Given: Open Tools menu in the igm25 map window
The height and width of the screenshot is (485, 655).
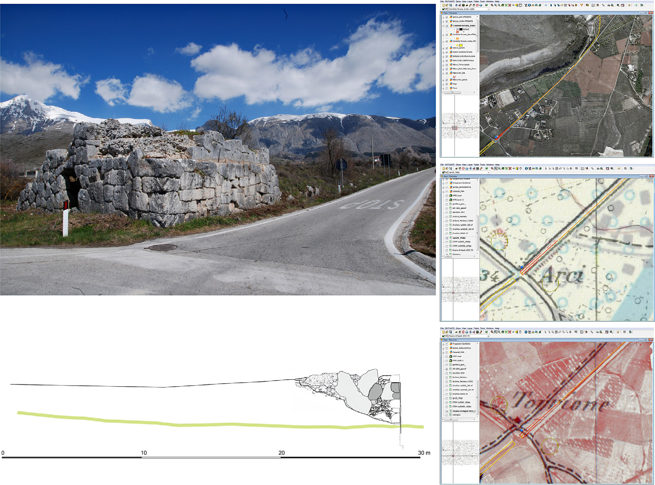Looking at the screenshot, I should [482, 165].
